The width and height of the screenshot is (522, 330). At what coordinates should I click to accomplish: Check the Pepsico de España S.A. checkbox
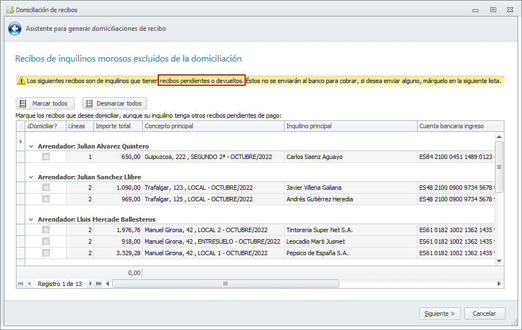46,253
